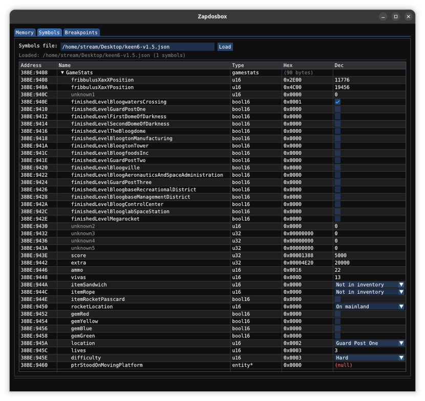Screen dimensions: 425x401
Task: Click fribbulusXaxYPosition value 19456
Action: 342,87
